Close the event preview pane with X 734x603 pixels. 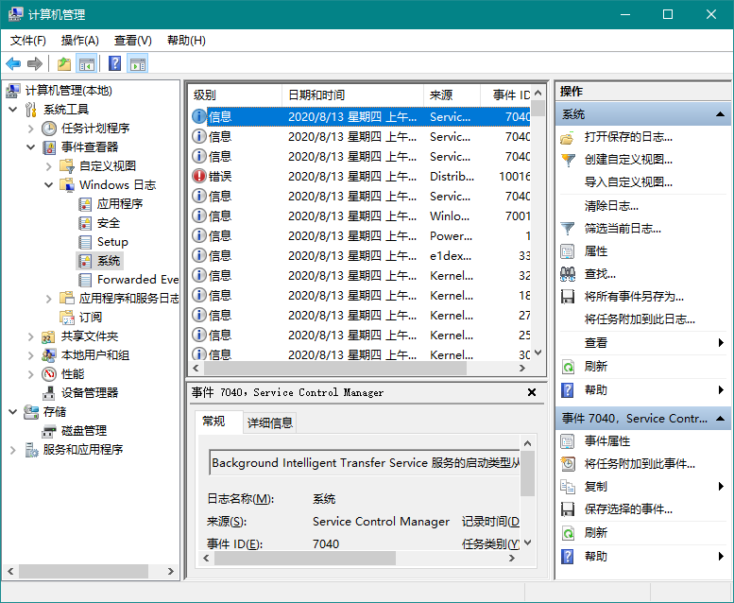pos(532,392)
